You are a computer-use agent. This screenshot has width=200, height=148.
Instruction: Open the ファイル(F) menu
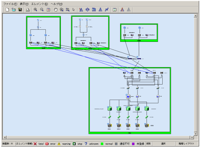coord(10,4)
